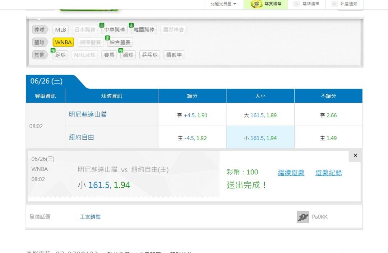
Task: Select the 綜合籃賽 tab
Action: [x=120, y=42]
